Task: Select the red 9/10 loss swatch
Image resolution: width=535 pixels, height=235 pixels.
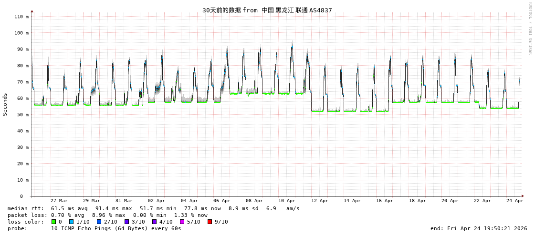Action: (x=210, y=222)
